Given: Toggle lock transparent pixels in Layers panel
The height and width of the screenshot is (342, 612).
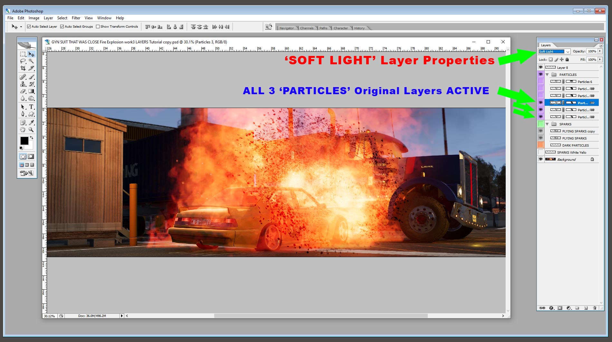Looking at the screenshot, I should (x=551, y=59).
